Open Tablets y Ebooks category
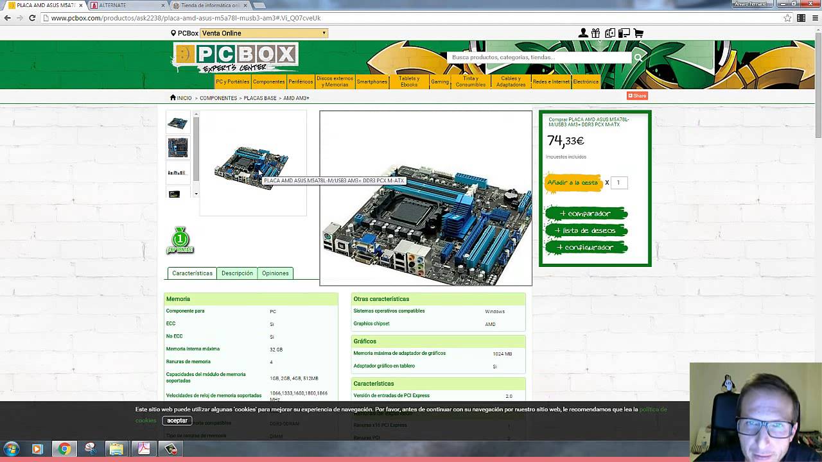822x462 pixels. tap(409, 81)
